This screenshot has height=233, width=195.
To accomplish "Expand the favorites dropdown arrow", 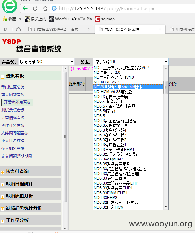I will [20, 19].
